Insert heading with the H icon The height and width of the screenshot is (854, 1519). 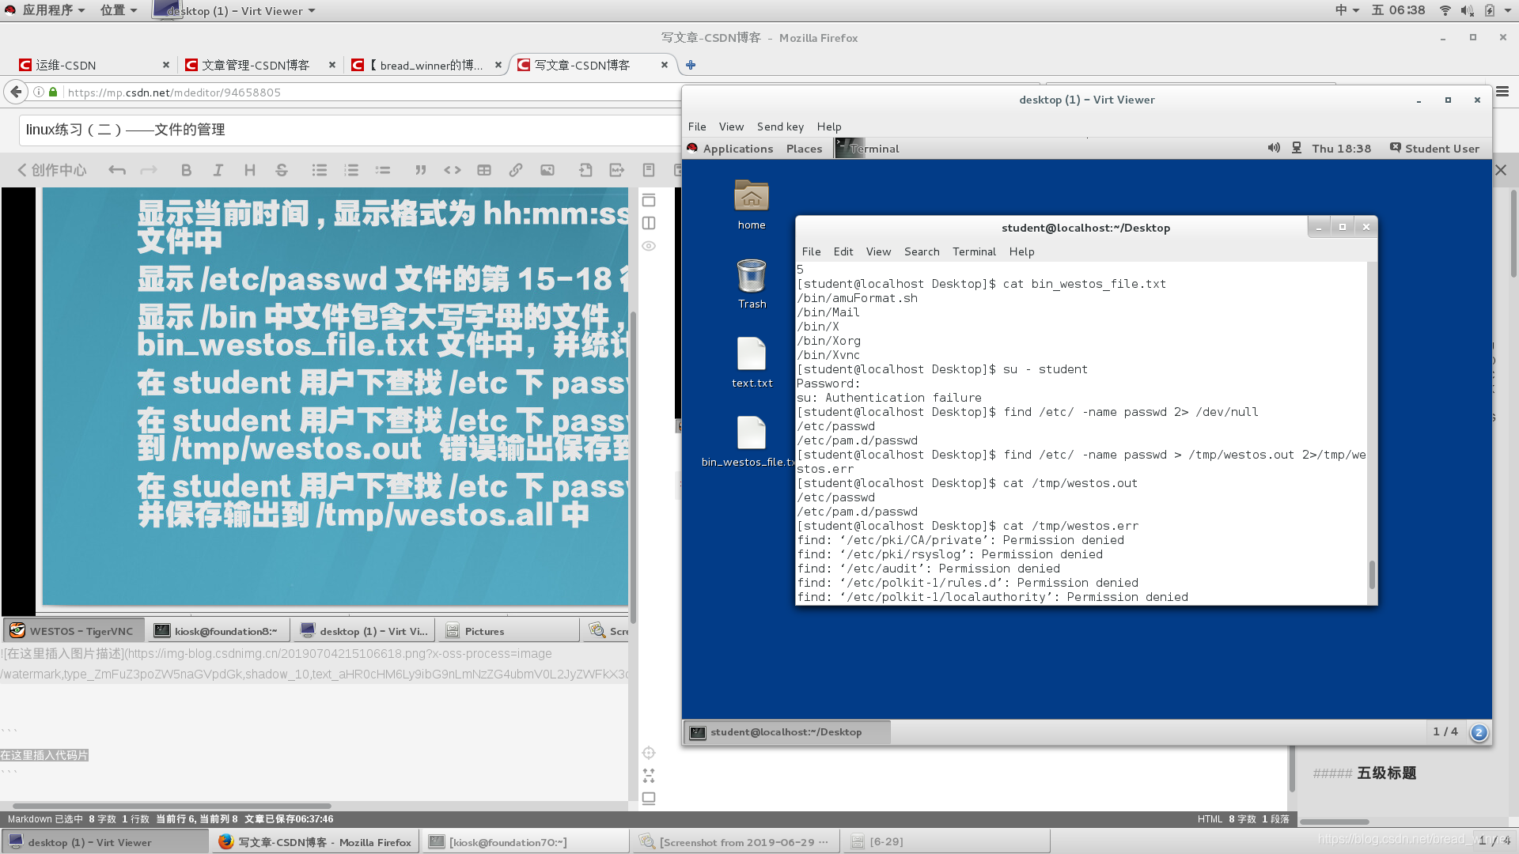(250, 170)
